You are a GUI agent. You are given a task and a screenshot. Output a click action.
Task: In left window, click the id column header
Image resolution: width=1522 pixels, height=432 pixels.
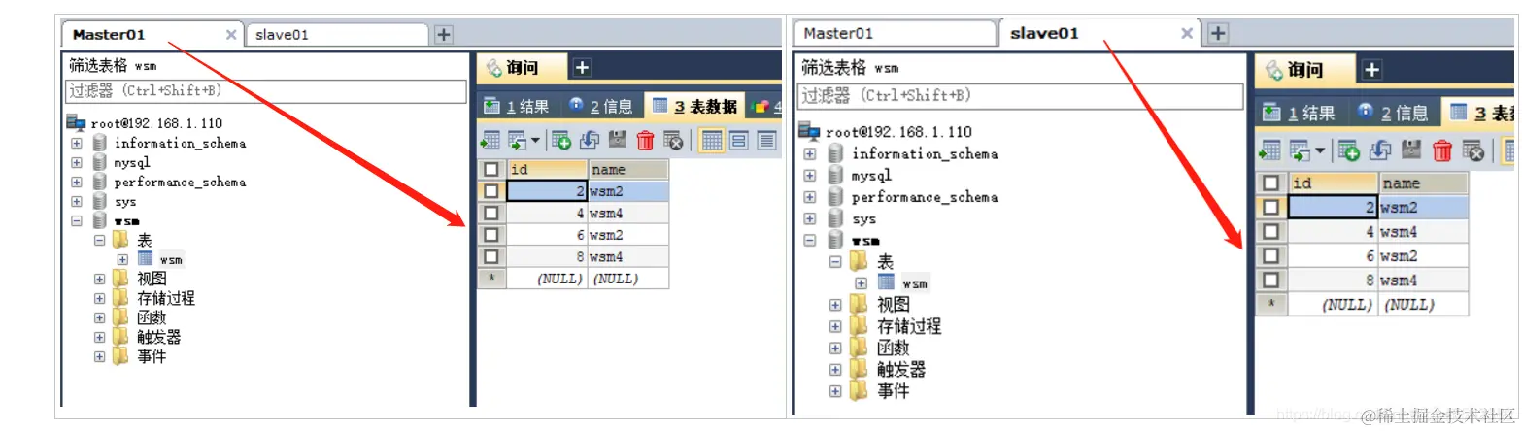pos(547,169)
